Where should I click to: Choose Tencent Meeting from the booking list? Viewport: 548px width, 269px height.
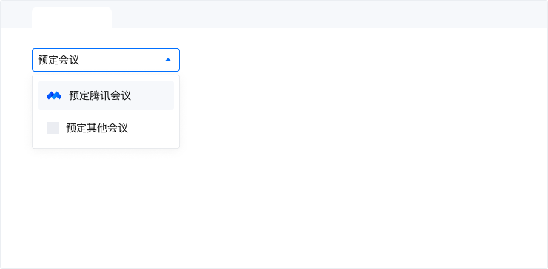106,95
